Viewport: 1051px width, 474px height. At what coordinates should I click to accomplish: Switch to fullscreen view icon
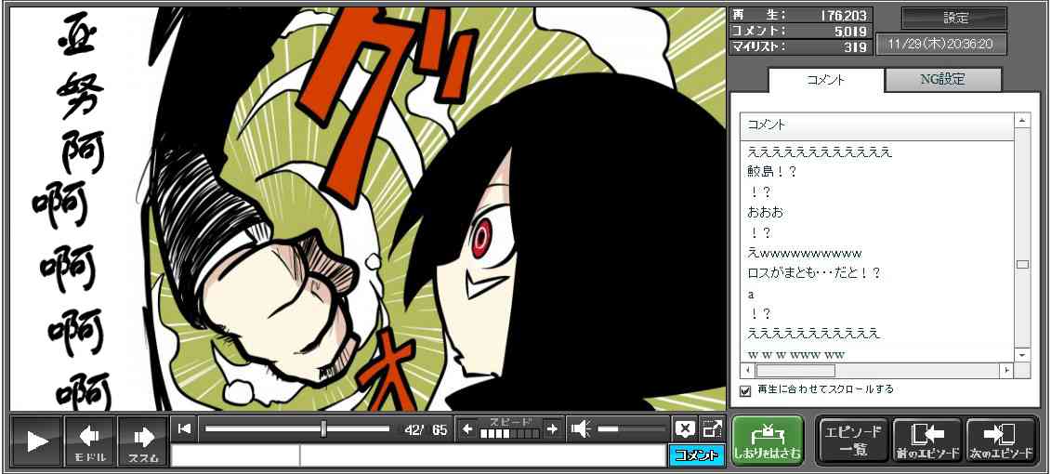tap(712, 428)
